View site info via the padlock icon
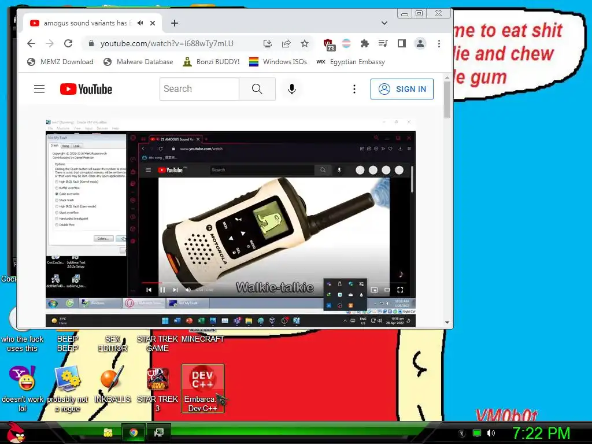 click(x=91, y=43)
